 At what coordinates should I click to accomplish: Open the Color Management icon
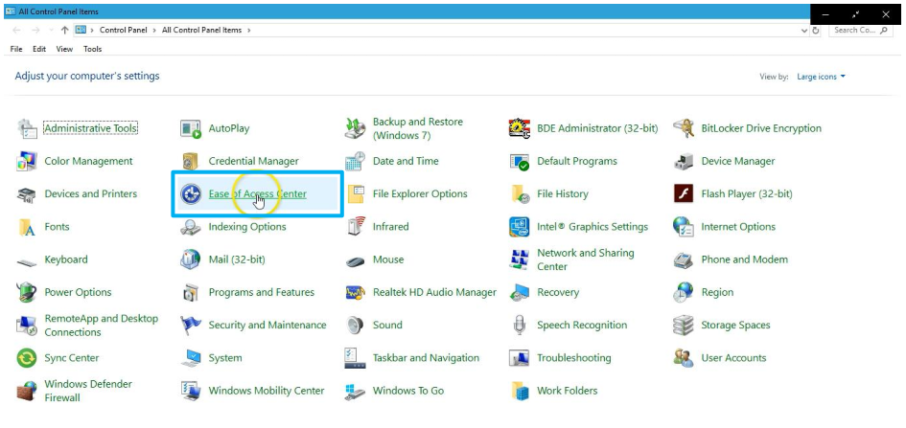(27, 162)
